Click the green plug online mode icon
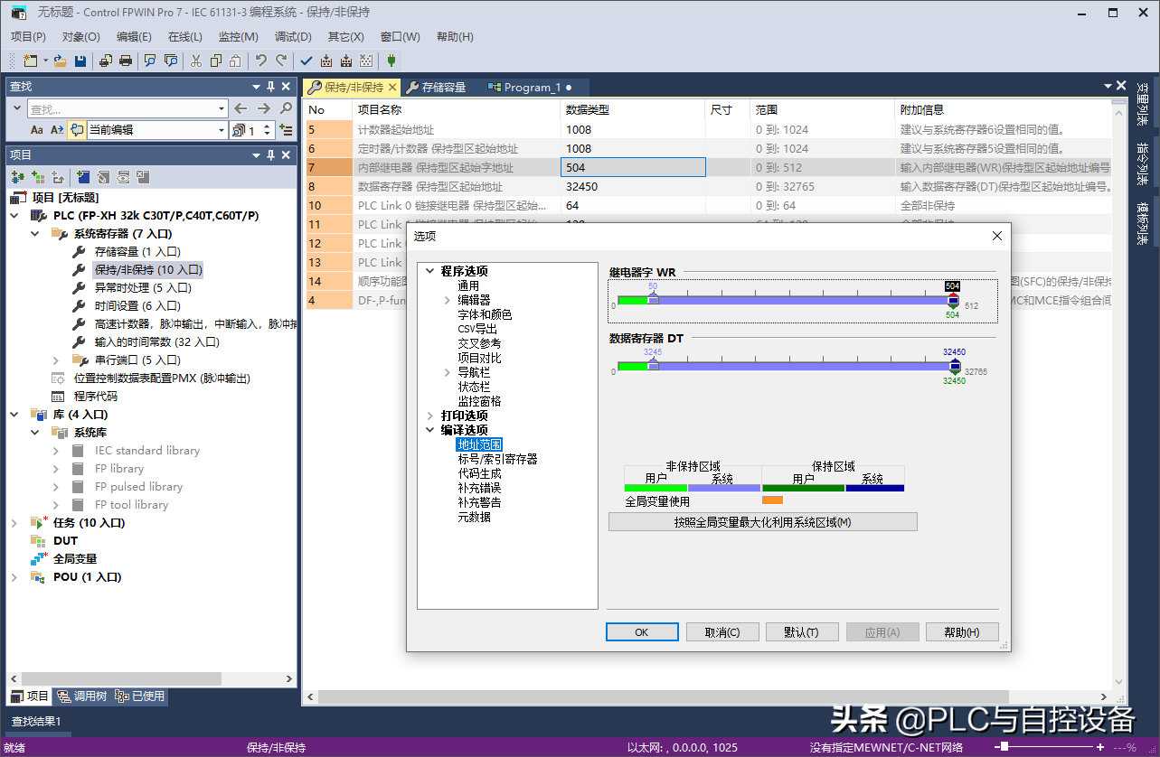 (x=391, y=61)
